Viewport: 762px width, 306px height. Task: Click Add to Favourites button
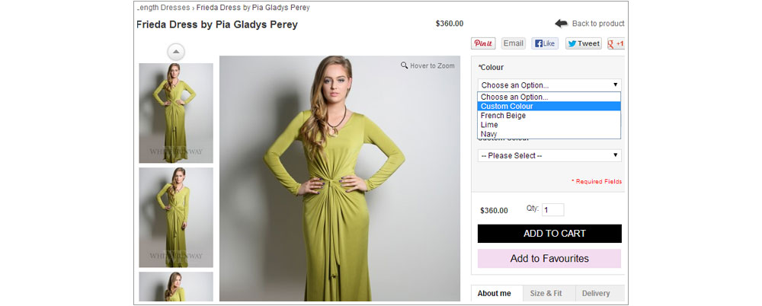point(549,259)
